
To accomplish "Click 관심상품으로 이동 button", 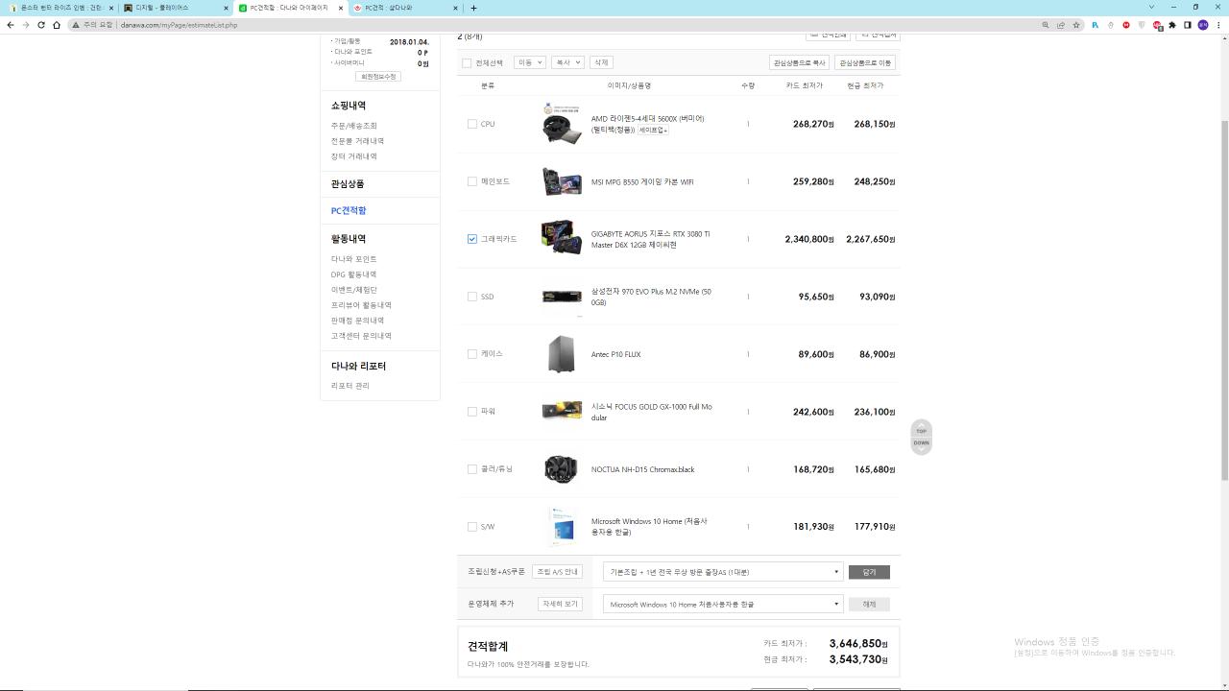I will [865, 62].
